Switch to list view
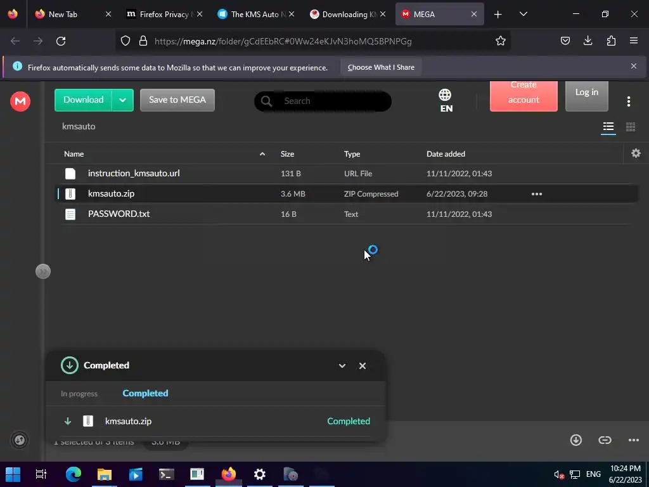The height and width of the screenshot is (487, 649). (608, 127)
